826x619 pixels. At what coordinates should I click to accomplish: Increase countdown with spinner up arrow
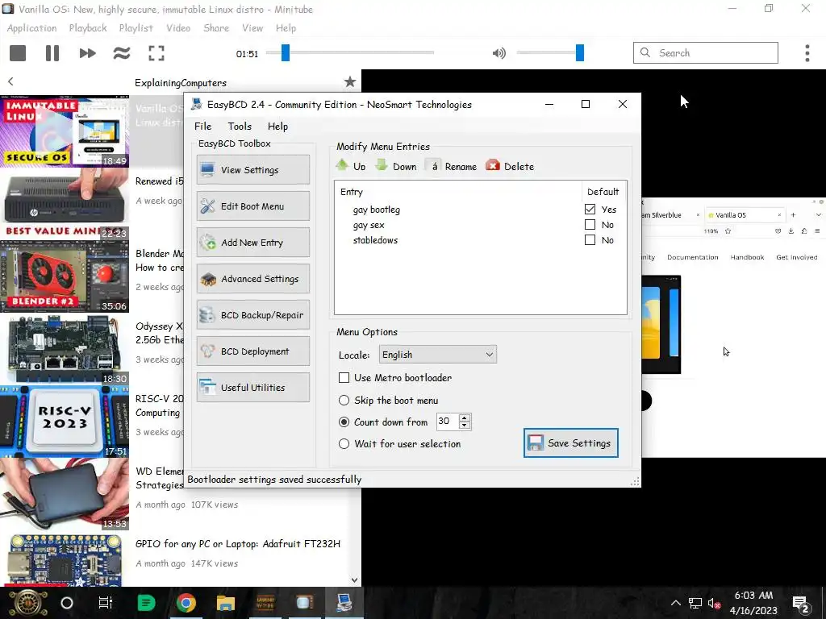465,418
